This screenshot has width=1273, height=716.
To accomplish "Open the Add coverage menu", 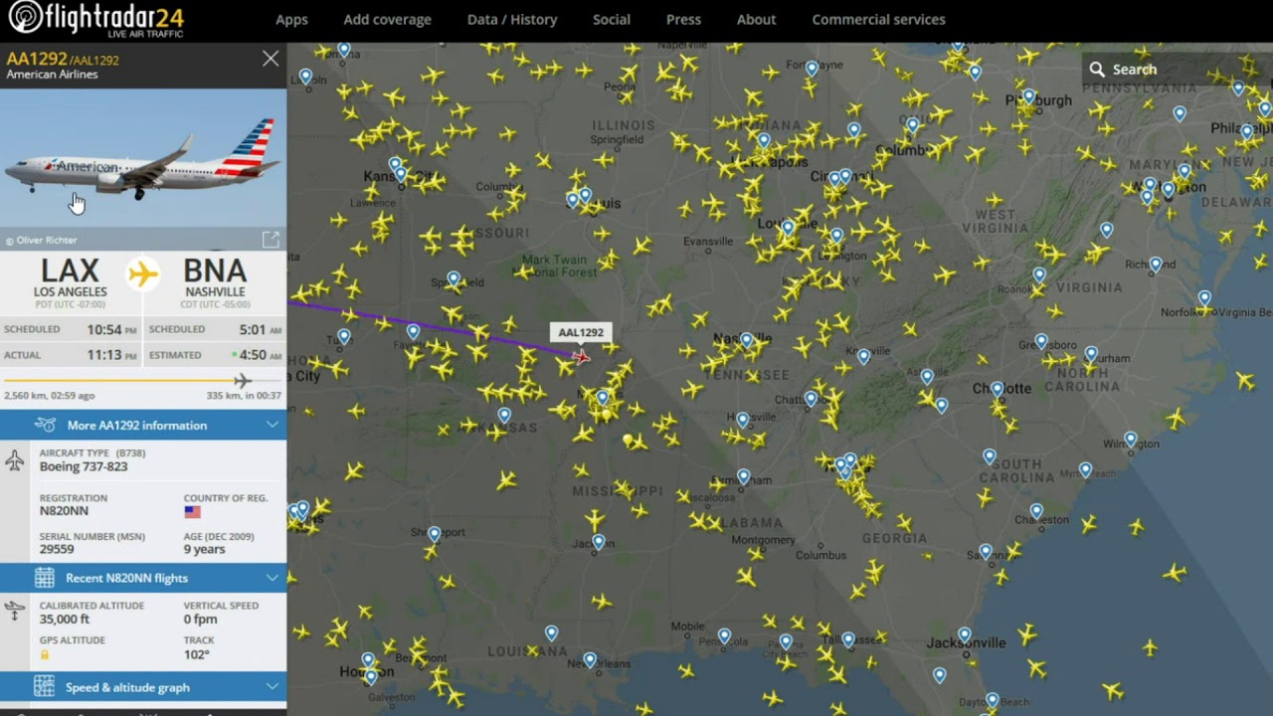I will coord(387,20).
